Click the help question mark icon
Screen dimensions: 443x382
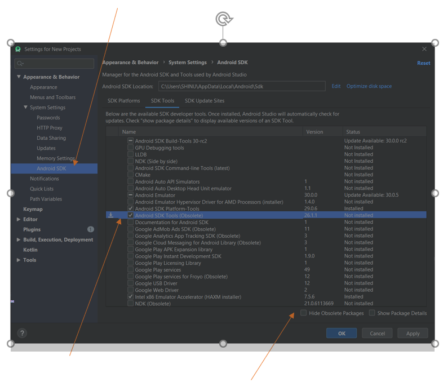click(x=22, y=333)
